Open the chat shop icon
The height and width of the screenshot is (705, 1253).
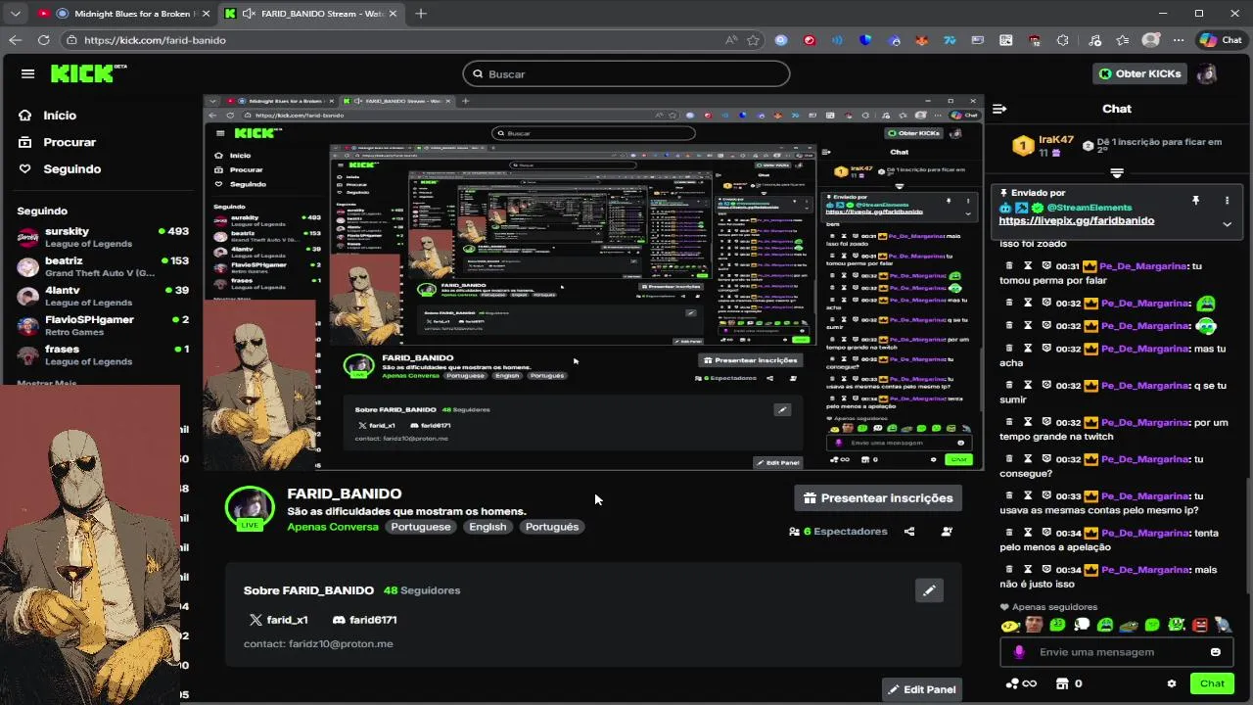click(x=1064, y=683)
